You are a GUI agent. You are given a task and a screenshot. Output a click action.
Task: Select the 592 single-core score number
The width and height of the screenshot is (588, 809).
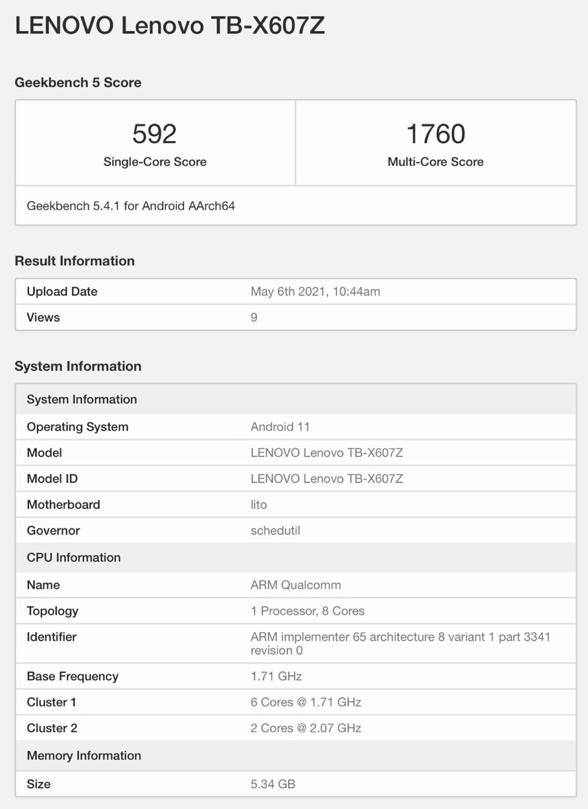(154, 133)
